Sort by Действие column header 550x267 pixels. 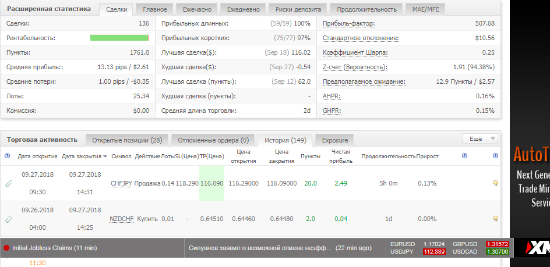[147, 156]
